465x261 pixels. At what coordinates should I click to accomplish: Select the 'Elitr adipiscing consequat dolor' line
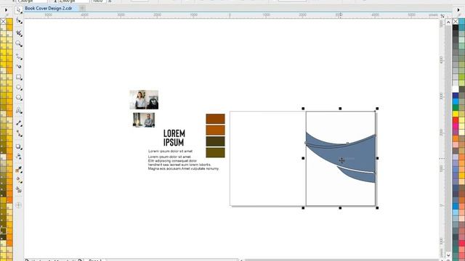172,161
